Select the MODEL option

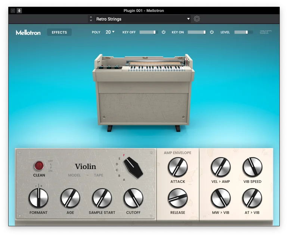point(74,175)
